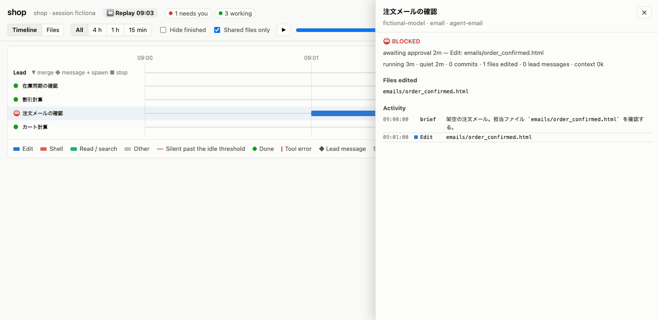Screen dimensions: 659x320
Task: Switch to the Timeline tab
Action: [25, 30]
